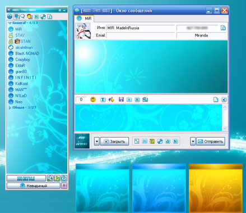The image size is (246, 213).
Task: Click the floppy disk save icon
Action: pyautogui.click(x=121, y=99)
